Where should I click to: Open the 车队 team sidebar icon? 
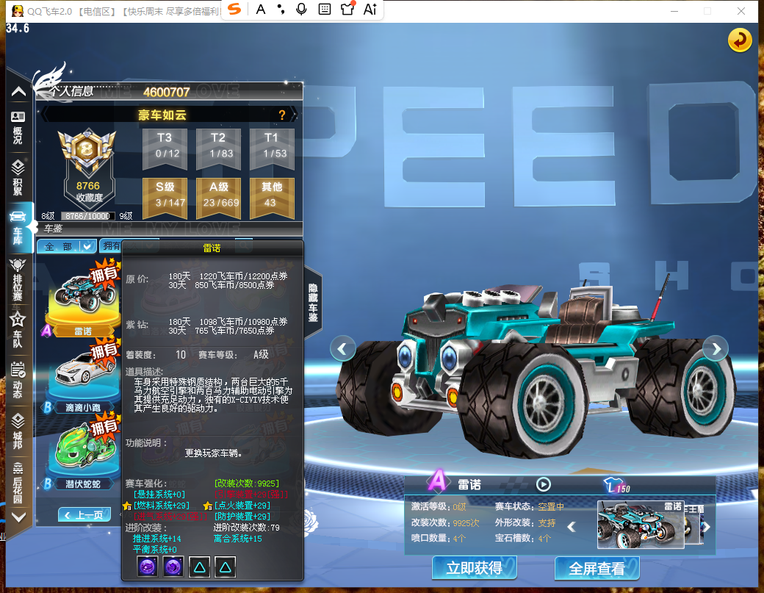click(x=18, y=331)
